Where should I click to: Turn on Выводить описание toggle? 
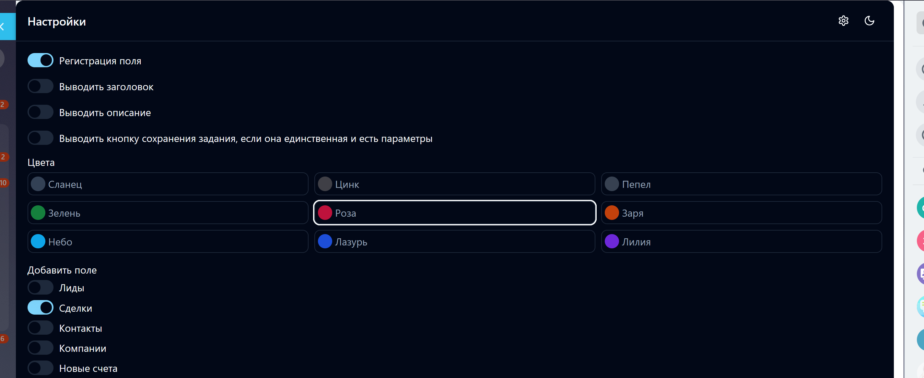[x=41, y=112]
